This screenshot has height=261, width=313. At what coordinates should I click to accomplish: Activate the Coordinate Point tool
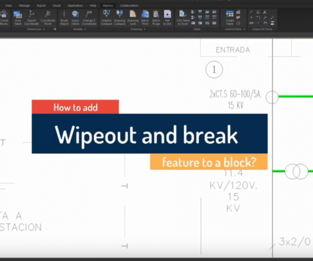[47, 18]
